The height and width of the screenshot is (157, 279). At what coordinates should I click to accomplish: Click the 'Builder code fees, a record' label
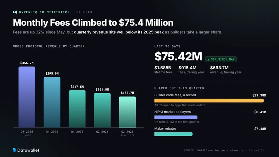(175, 95)
